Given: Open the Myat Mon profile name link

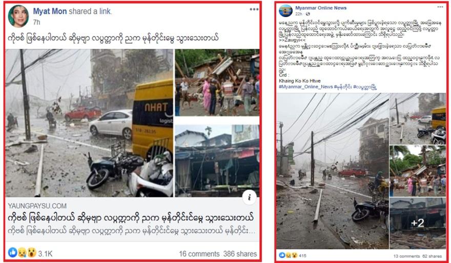Looking at the screenshot, I should (50, 11).
